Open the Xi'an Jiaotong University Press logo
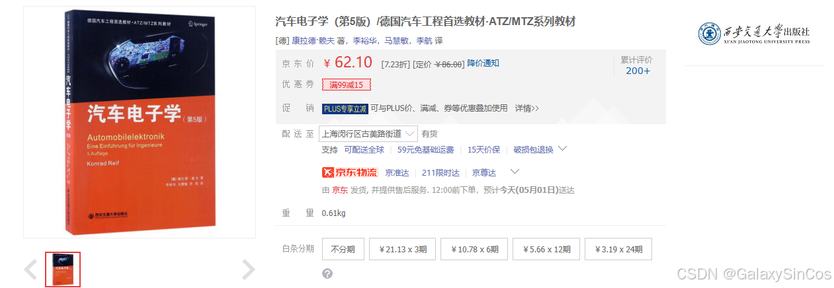 coord(754,33)
